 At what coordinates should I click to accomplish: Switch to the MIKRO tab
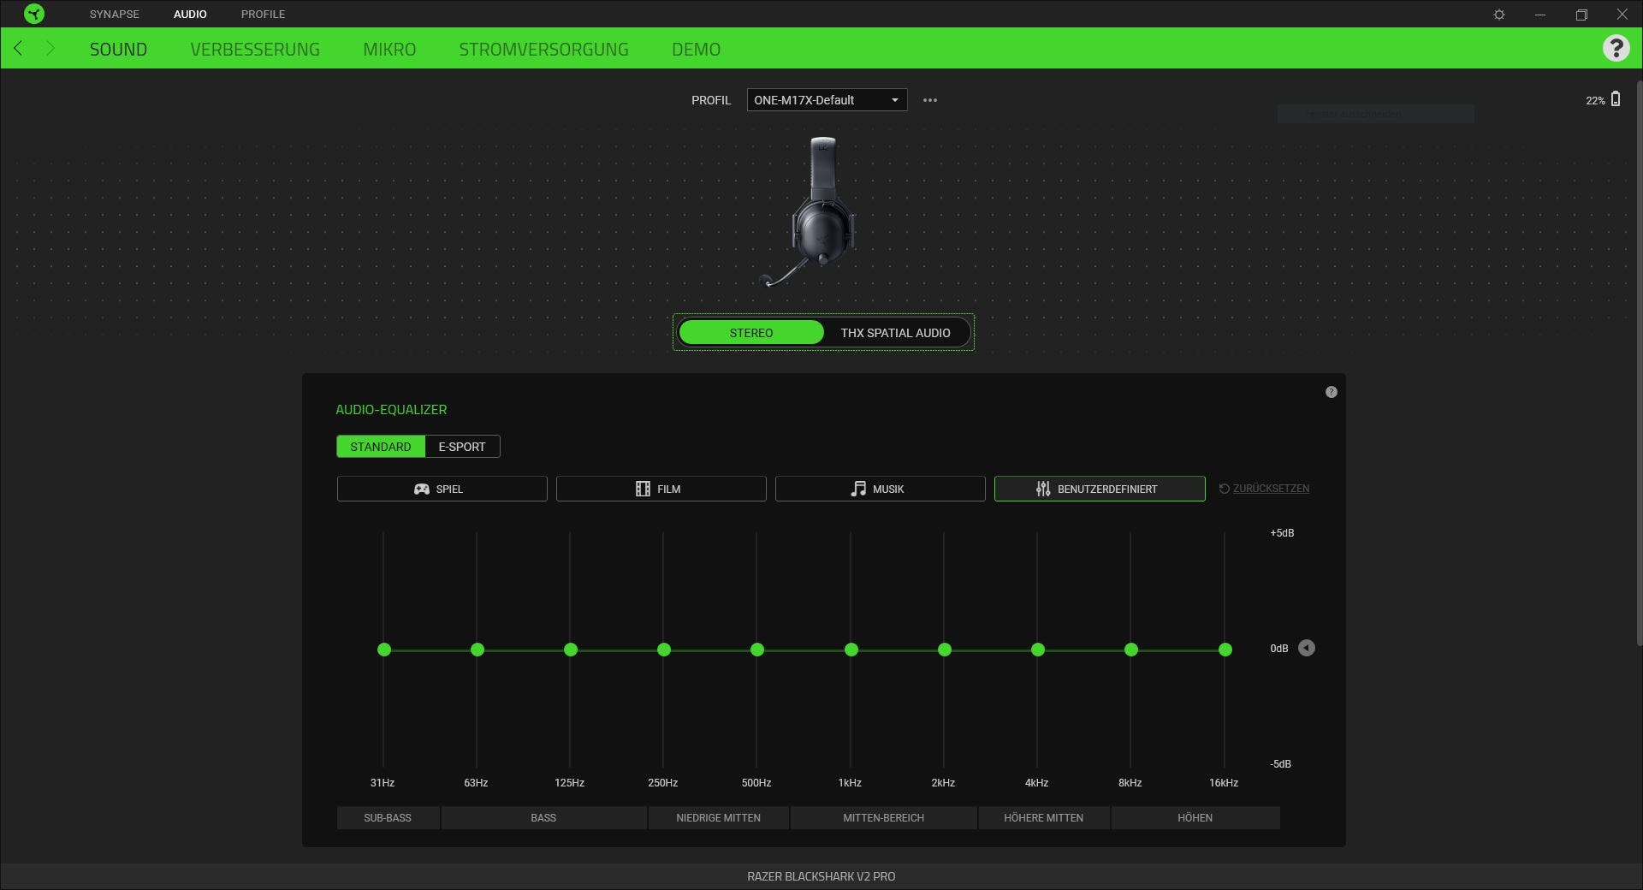tap(389, 50)
